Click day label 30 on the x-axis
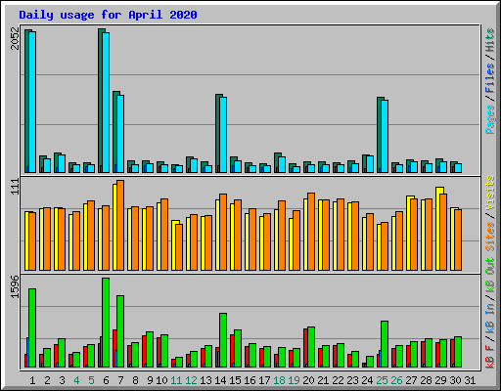The width and height of the screenshot is (501, 391). (455, 380)
